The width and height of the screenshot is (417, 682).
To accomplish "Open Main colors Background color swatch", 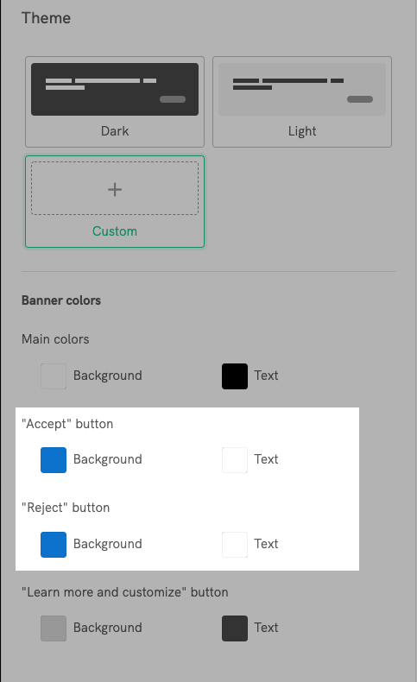I will click(54, 376).
